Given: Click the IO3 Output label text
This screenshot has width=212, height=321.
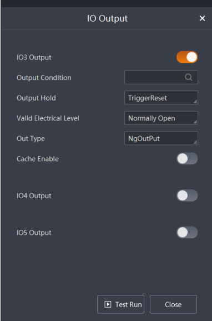Looking at the screenshot, I should [x=34, y=58].
